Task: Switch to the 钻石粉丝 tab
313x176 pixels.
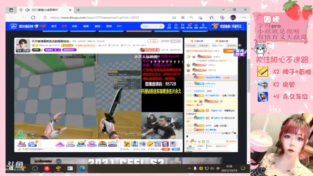Action: (x=231, y=46)
